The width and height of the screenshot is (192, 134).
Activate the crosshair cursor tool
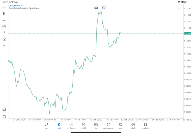(x=4, y=7)
